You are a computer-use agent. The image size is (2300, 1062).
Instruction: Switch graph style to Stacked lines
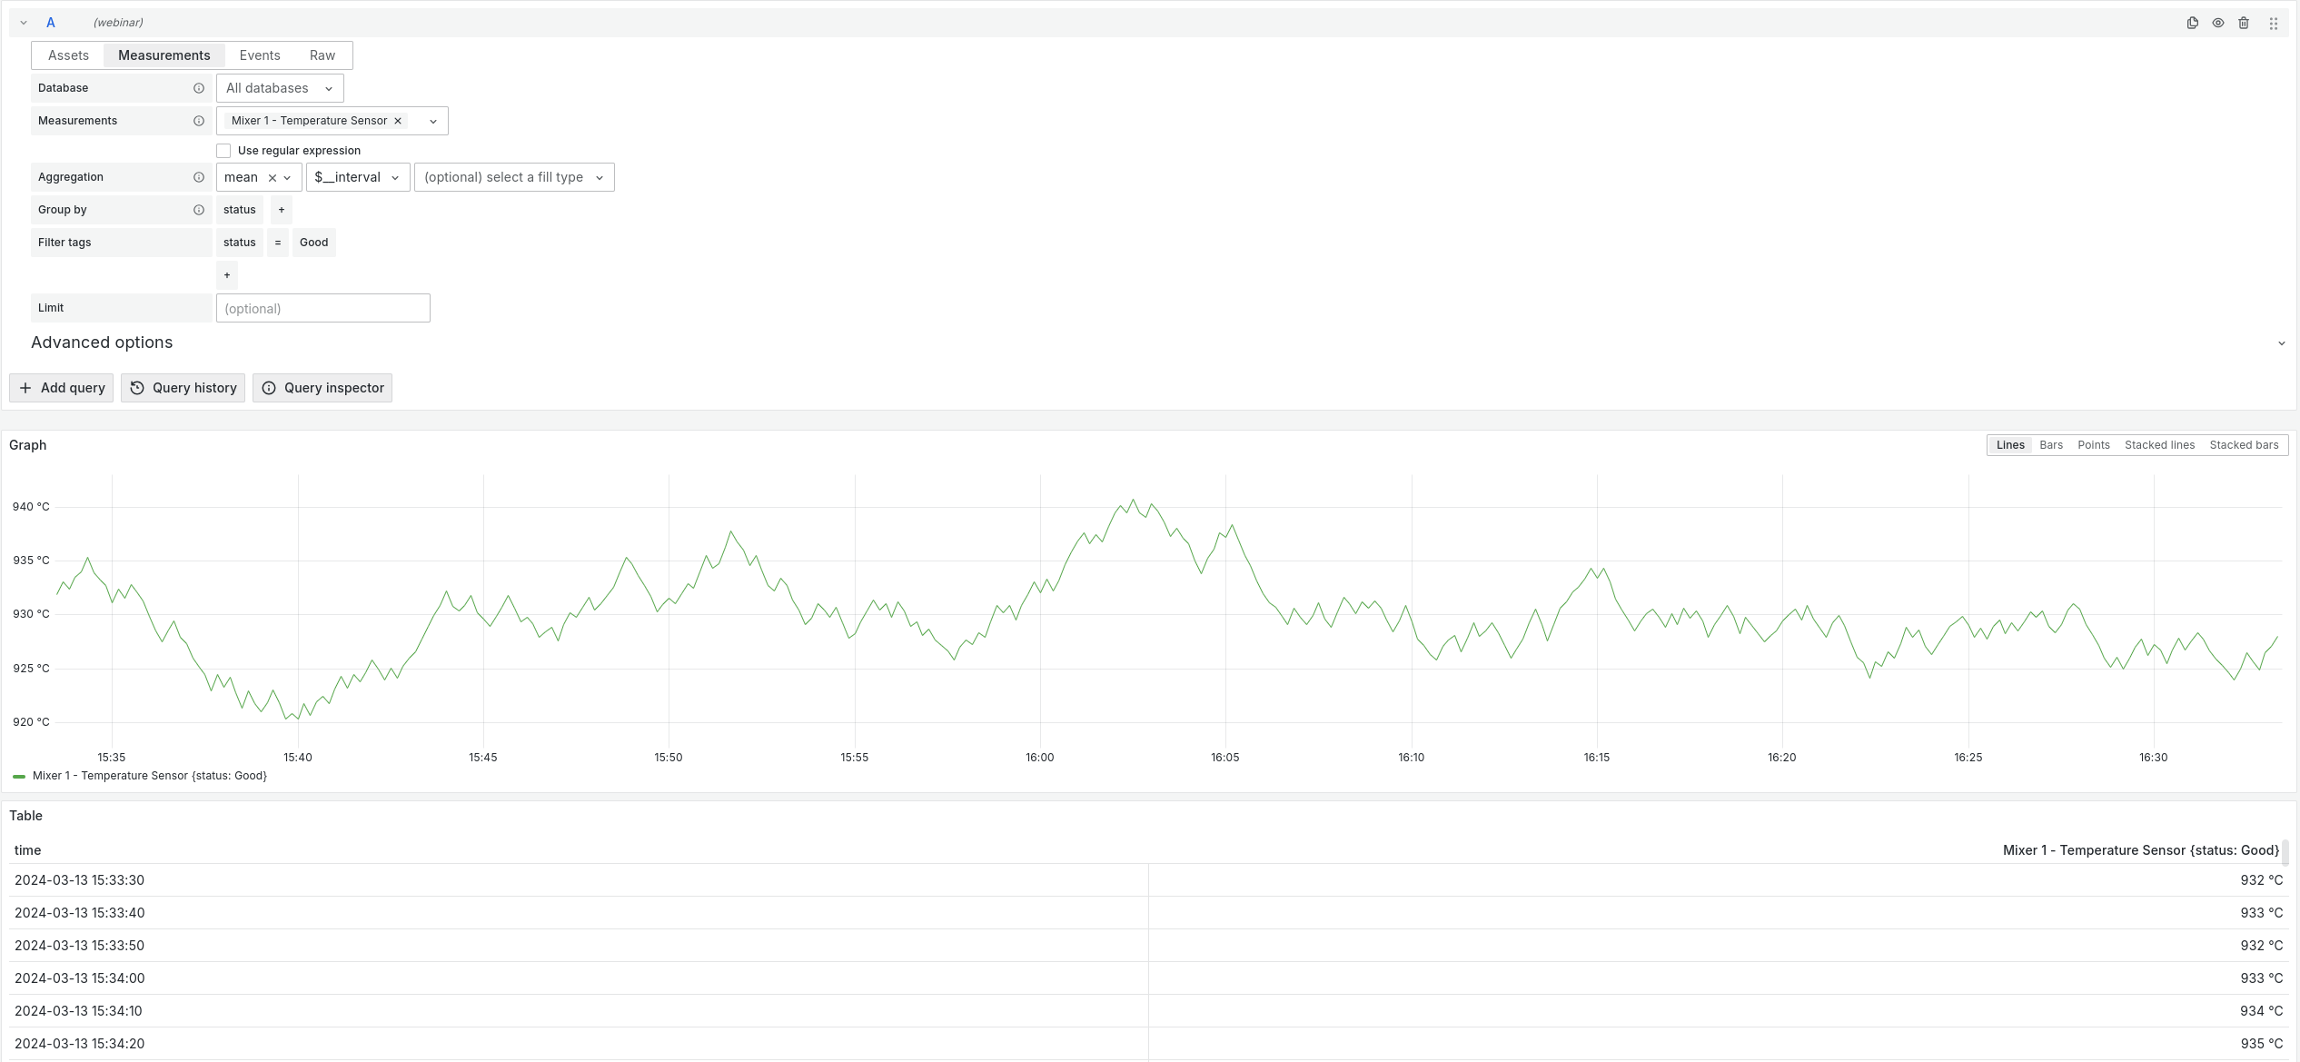(2159, 445)
